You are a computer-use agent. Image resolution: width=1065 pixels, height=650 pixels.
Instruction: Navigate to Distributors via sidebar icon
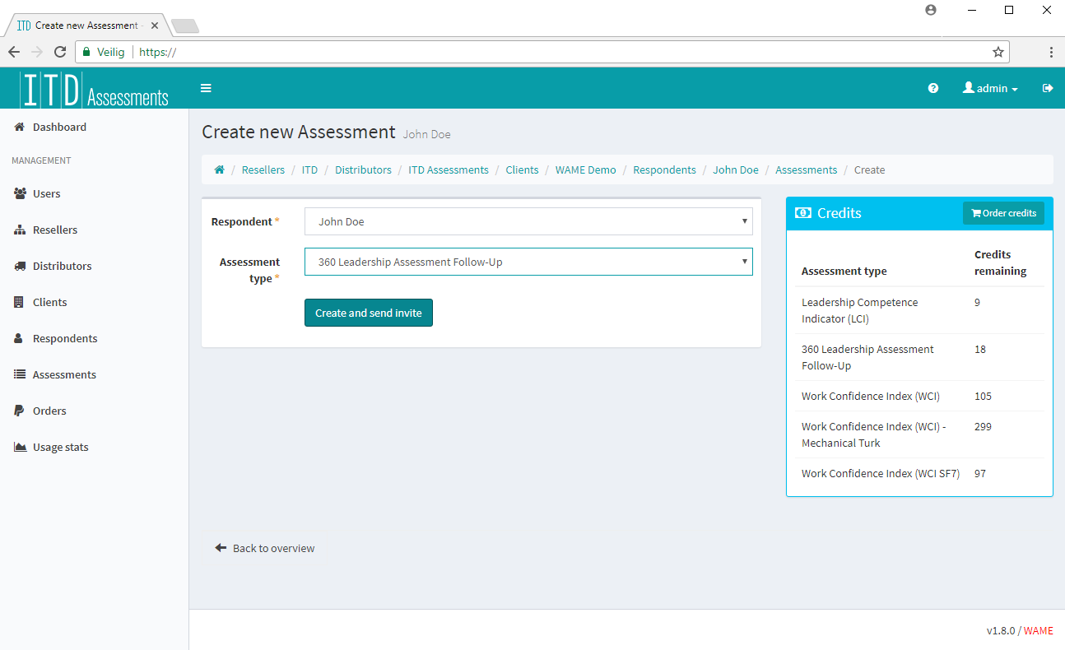(62, 266)
